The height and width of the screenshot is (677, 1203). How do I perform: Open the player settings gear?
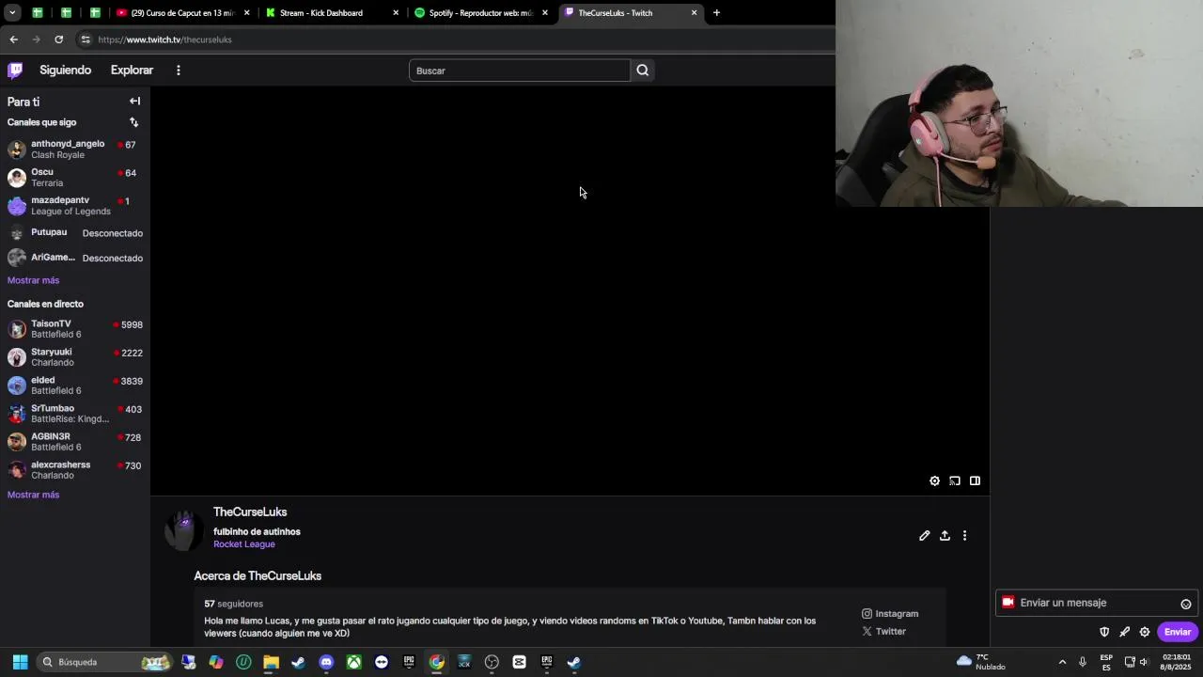pyautogui.click(x=934, y=480)
